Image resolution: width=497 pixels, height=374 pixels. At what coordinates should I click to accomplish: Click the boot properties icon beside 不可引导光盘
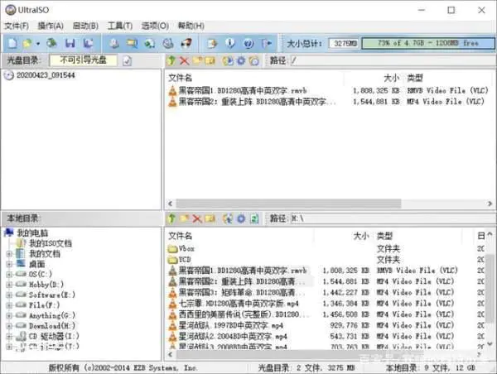click(127, 60)
